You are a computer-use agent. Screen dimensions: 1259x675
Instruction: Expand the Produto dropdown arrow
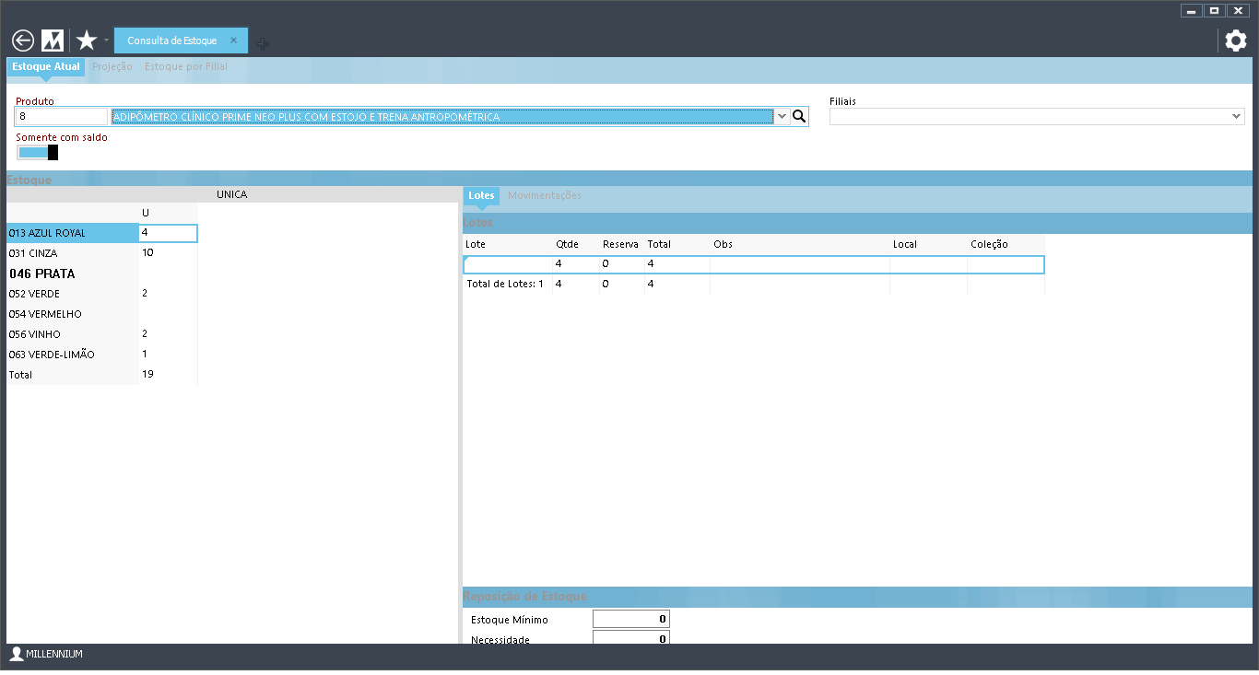click(782, 116)
